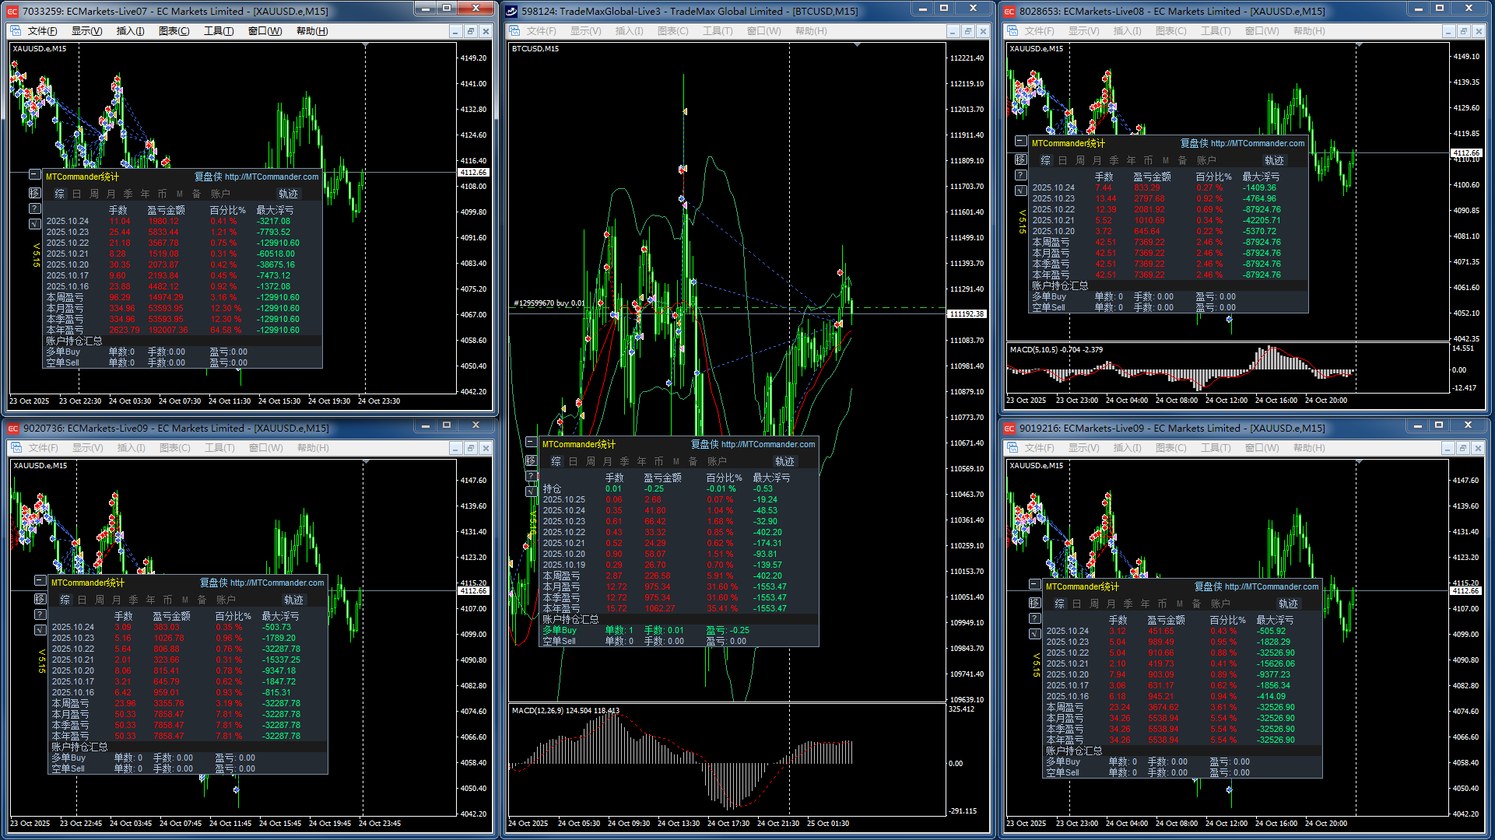
Task: Toggle the '√' checkmark on 7033259 stats panel
Action: [34, 224]
